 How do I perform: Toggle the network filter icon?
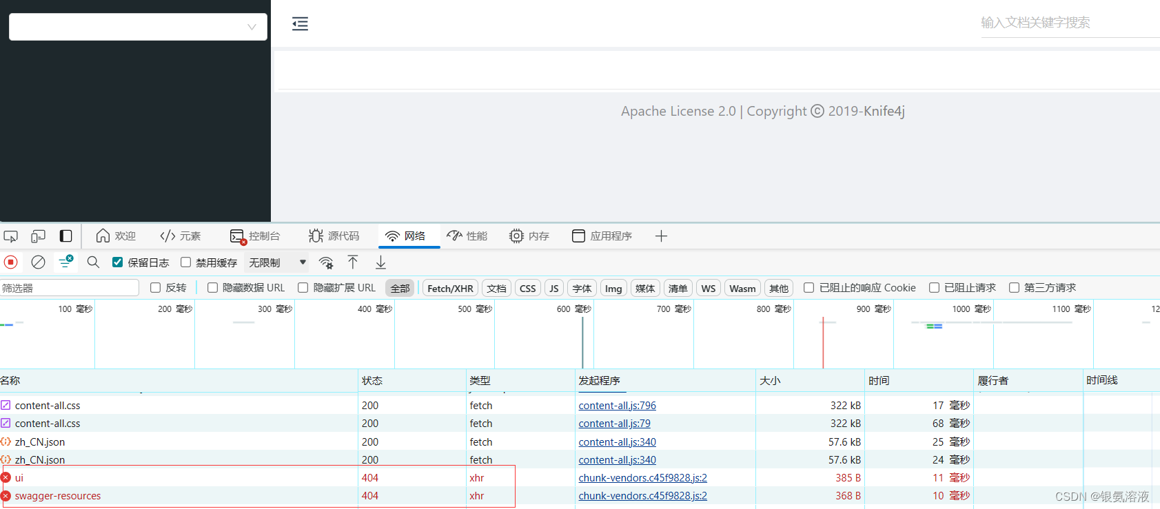(66, 262)
